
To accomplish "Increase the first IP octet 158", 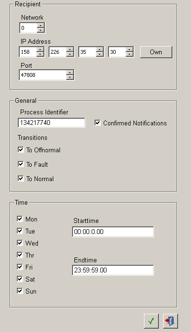I will pos(40,50).
